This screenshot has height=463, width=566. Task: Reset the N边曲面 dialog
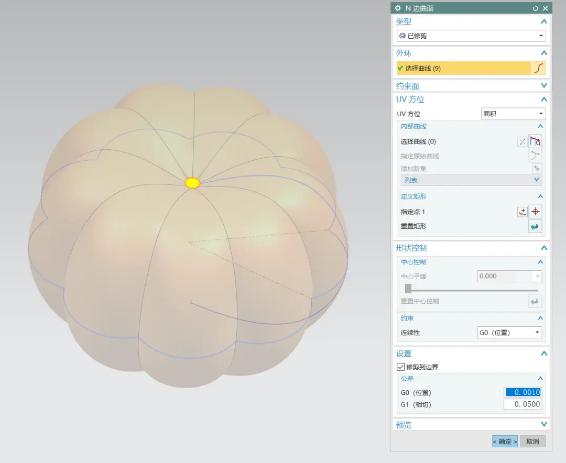pos(535,8)
